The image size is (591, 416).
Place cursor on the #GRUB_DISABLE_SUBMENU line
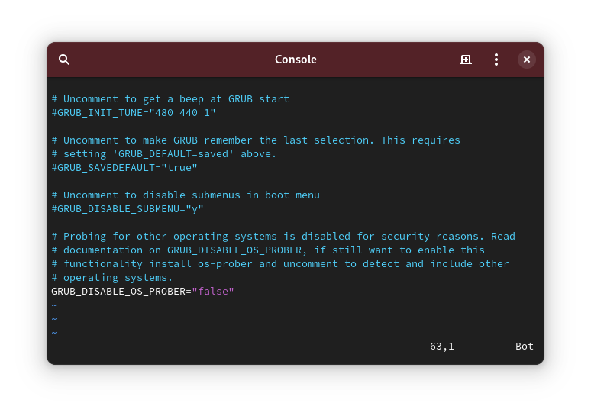click(x=128, y=209)
